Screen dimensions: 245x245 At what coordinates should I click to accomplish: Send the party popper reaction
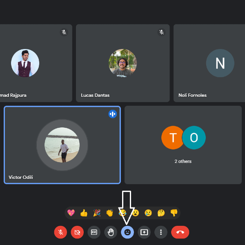[x=97, y=213]
